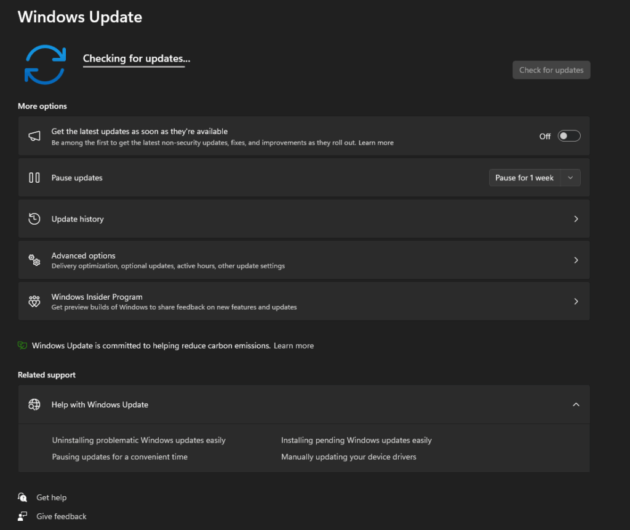Click the Give feedback link
630x530 pixels.
click(x=62, y=516)
